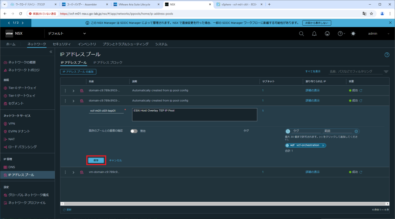Add tag with the plus circle icon

pyautogui.click(x=356, y=131)
